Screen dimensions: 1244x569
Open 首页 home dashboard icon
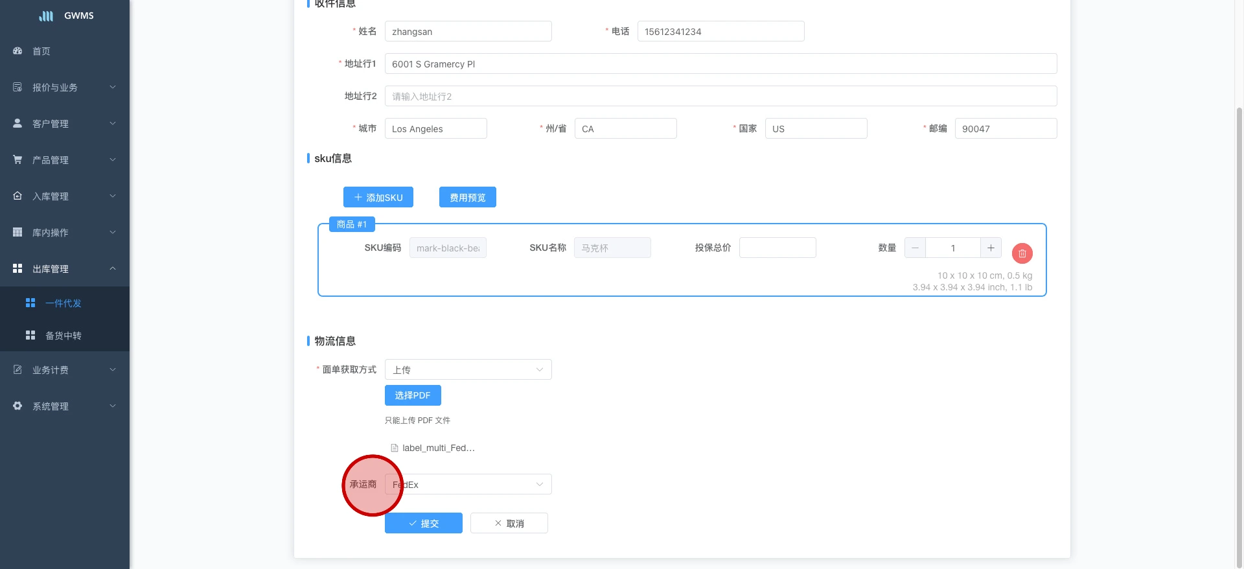pos(17,51)
